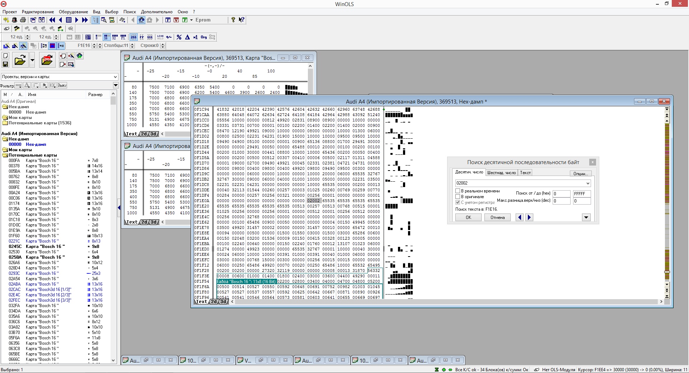Click the 'Опции...' button

pos(580,173)
